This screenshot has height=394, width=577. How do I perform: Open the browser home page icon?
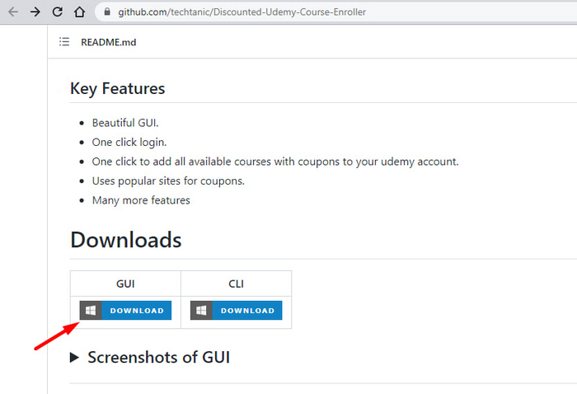tap(79, 12)
